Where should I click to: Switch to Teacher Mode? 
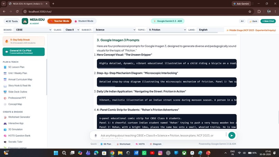tap(60, 21)
